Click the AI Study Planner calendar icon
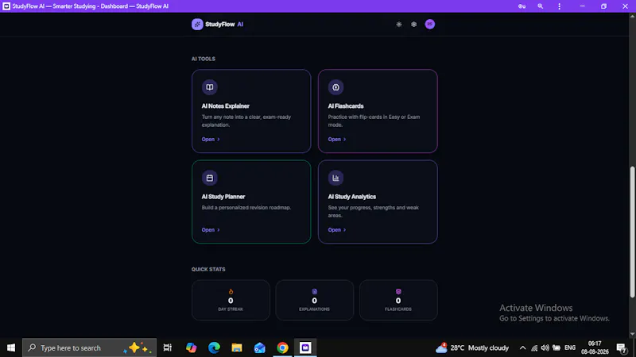The height and width of the screenshot is (357, 636). pos(210,178)
